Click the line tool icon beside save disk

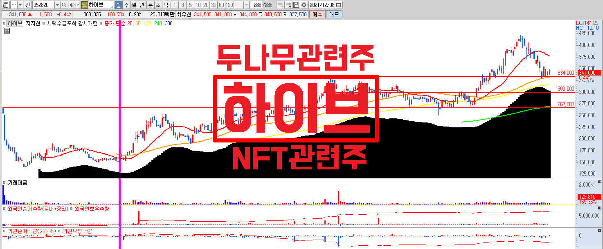coord(289,5)
